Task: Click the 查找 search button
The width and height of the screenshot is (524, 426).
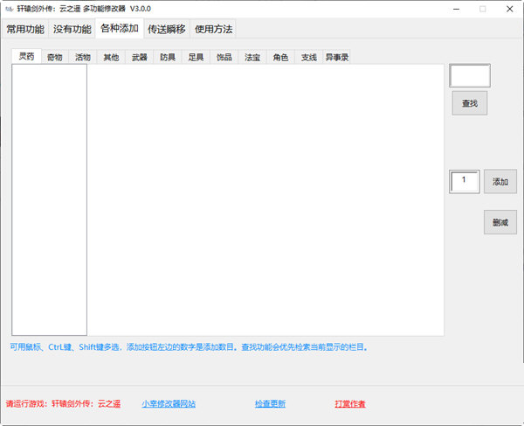Action: click(470, 103)
